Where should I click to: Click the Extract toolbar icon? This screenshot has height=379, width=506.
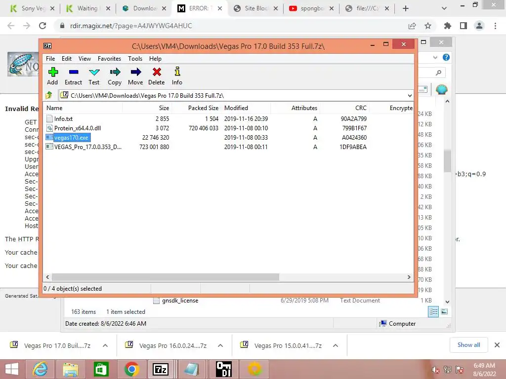click(x=74, y=72)
